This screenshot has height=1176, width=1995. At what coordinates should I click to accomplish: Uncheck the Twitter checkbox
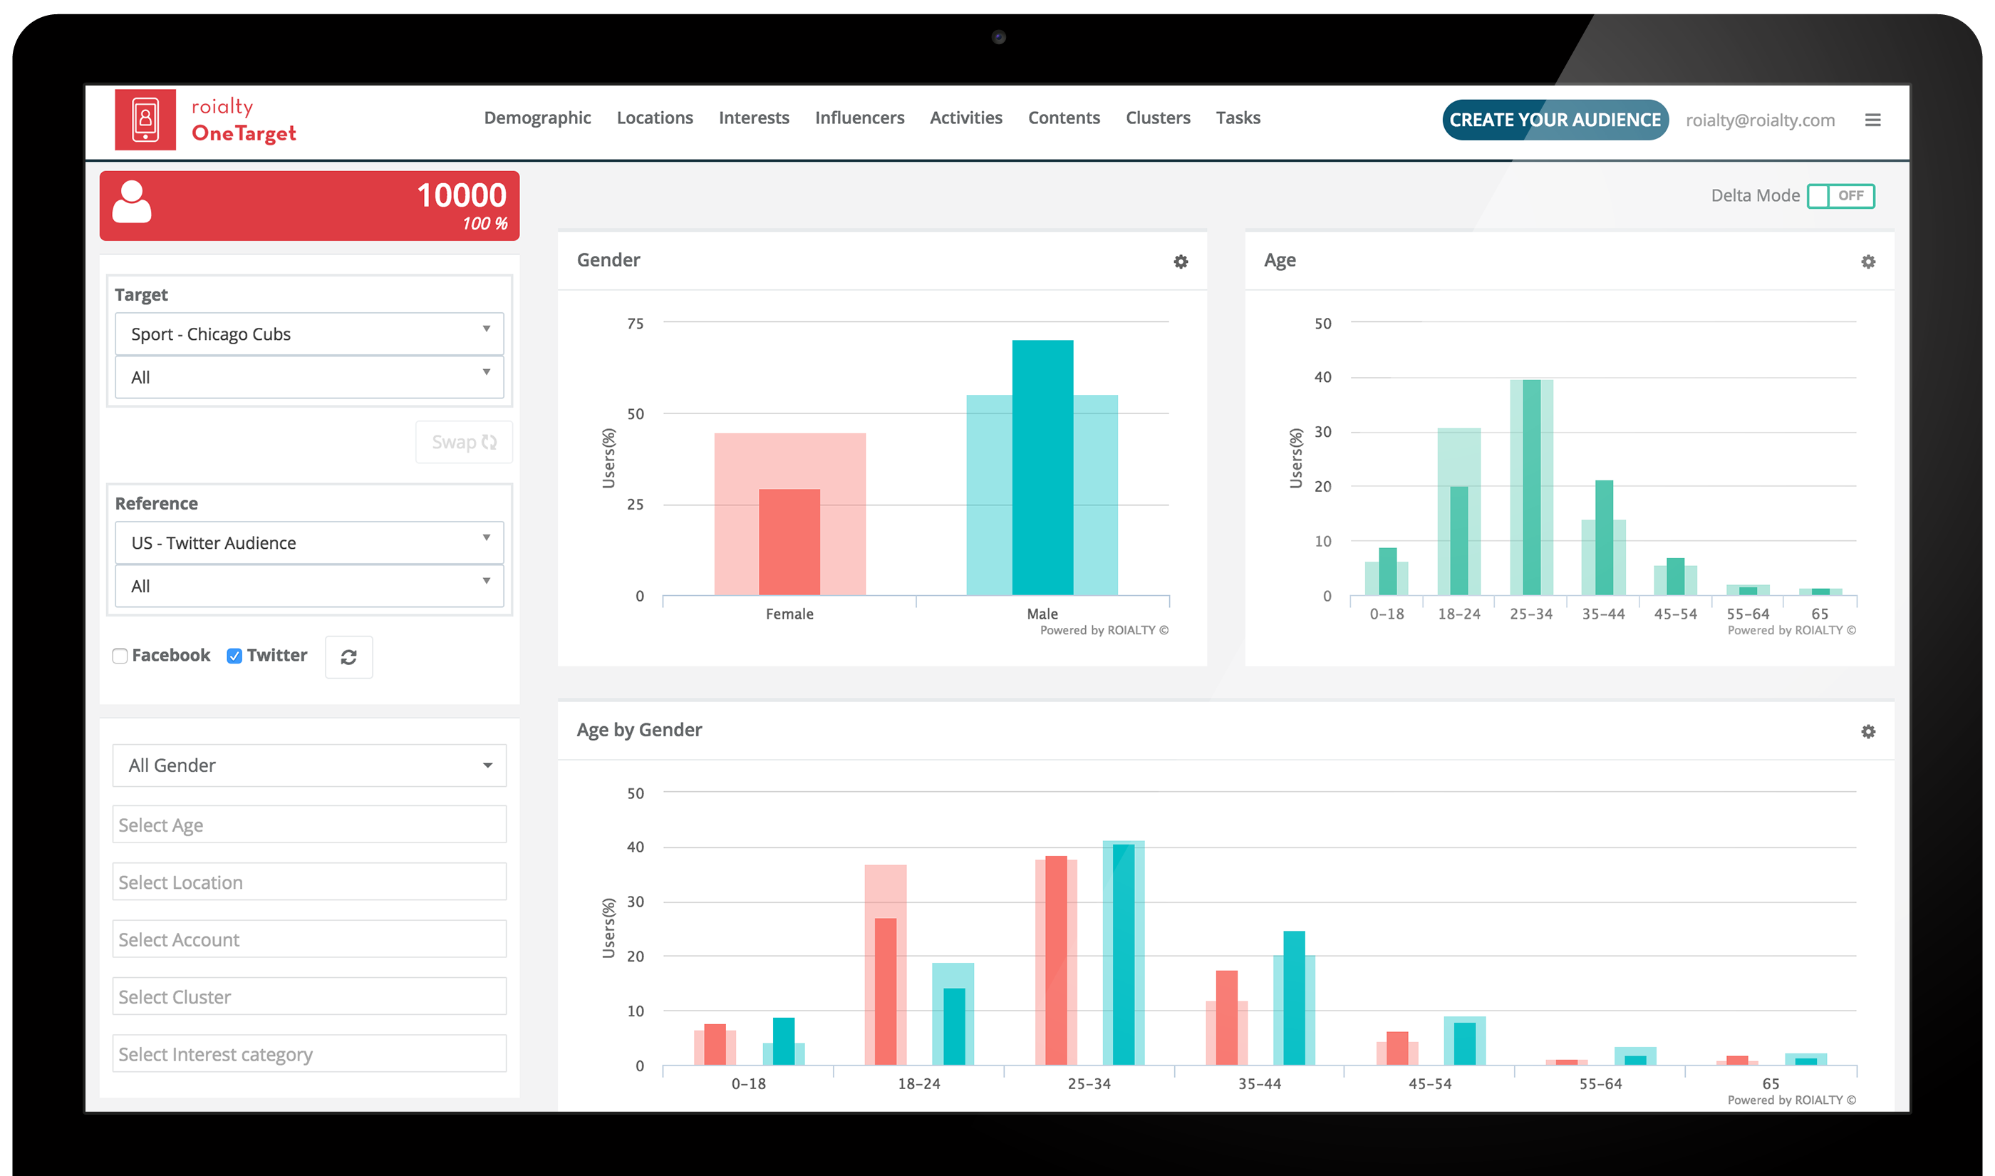coord(234,656)
